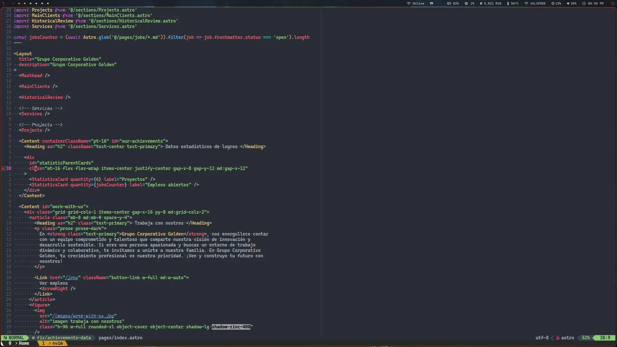Click the jobsCounter constant name

(x=43, y=37)
